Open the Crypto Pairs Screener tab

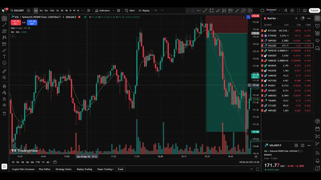click(23, 169)
